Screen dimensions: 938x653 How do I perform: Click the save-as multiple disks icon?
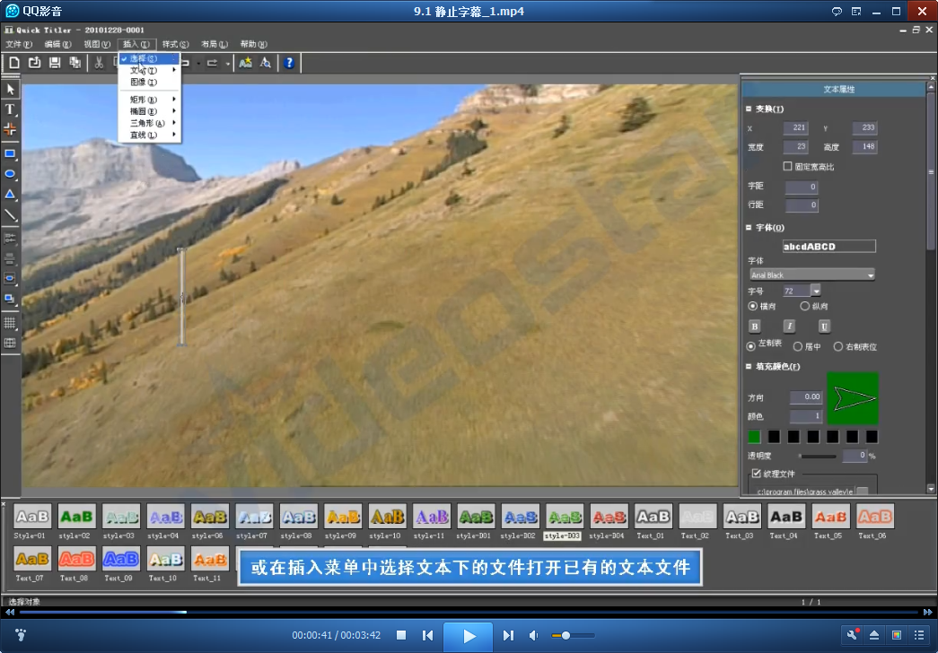coord(75,62)
